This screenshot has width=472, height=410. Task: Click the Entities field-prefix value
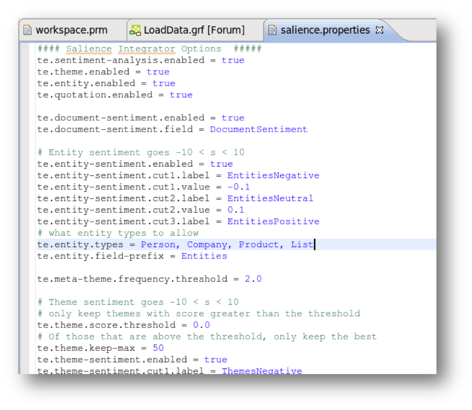pyautogui.click(x=204, y=256)
